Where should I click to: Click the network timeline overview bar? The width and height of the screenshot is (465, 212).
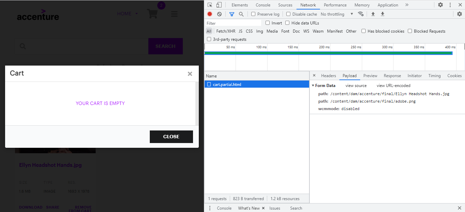pyautogui.click(x=328, y=53)
